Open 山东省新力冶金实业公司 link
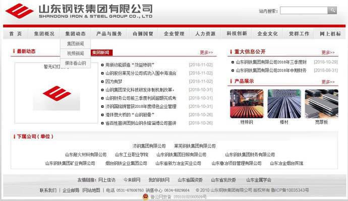 point(178,163)
